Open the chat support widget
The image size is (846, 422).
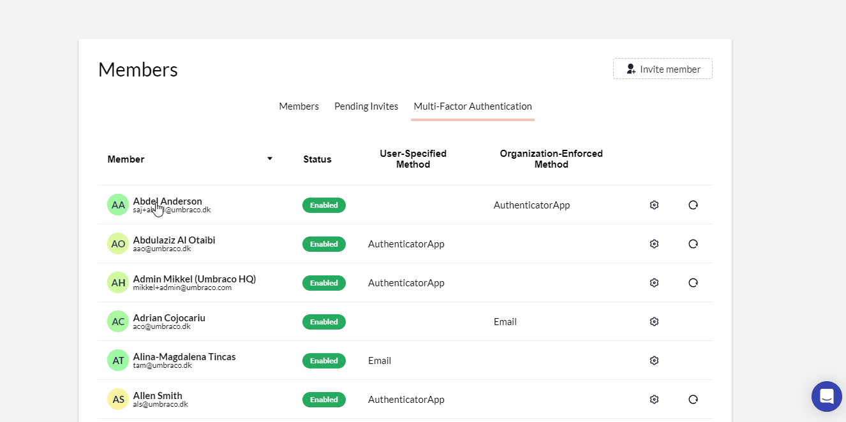(827, 397)
